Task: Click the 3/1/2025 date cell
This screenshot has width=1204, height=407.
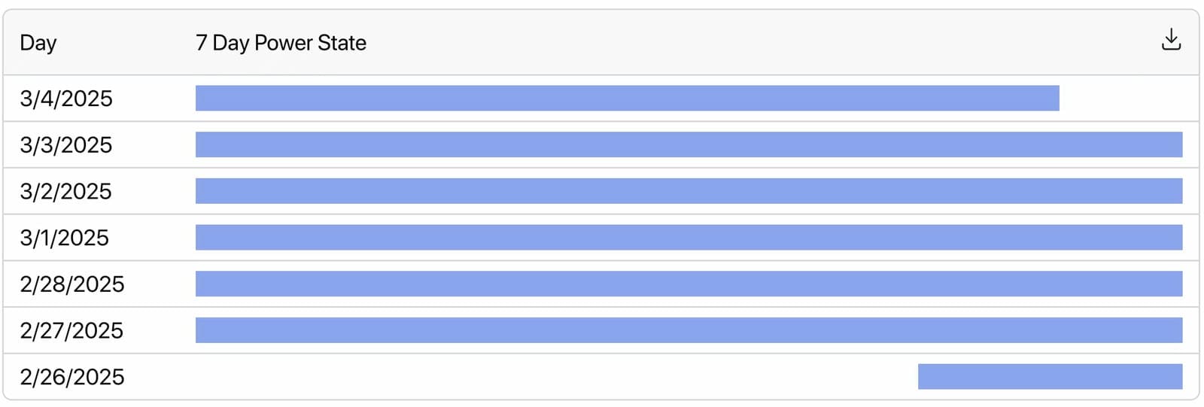Action: point(65,238)
